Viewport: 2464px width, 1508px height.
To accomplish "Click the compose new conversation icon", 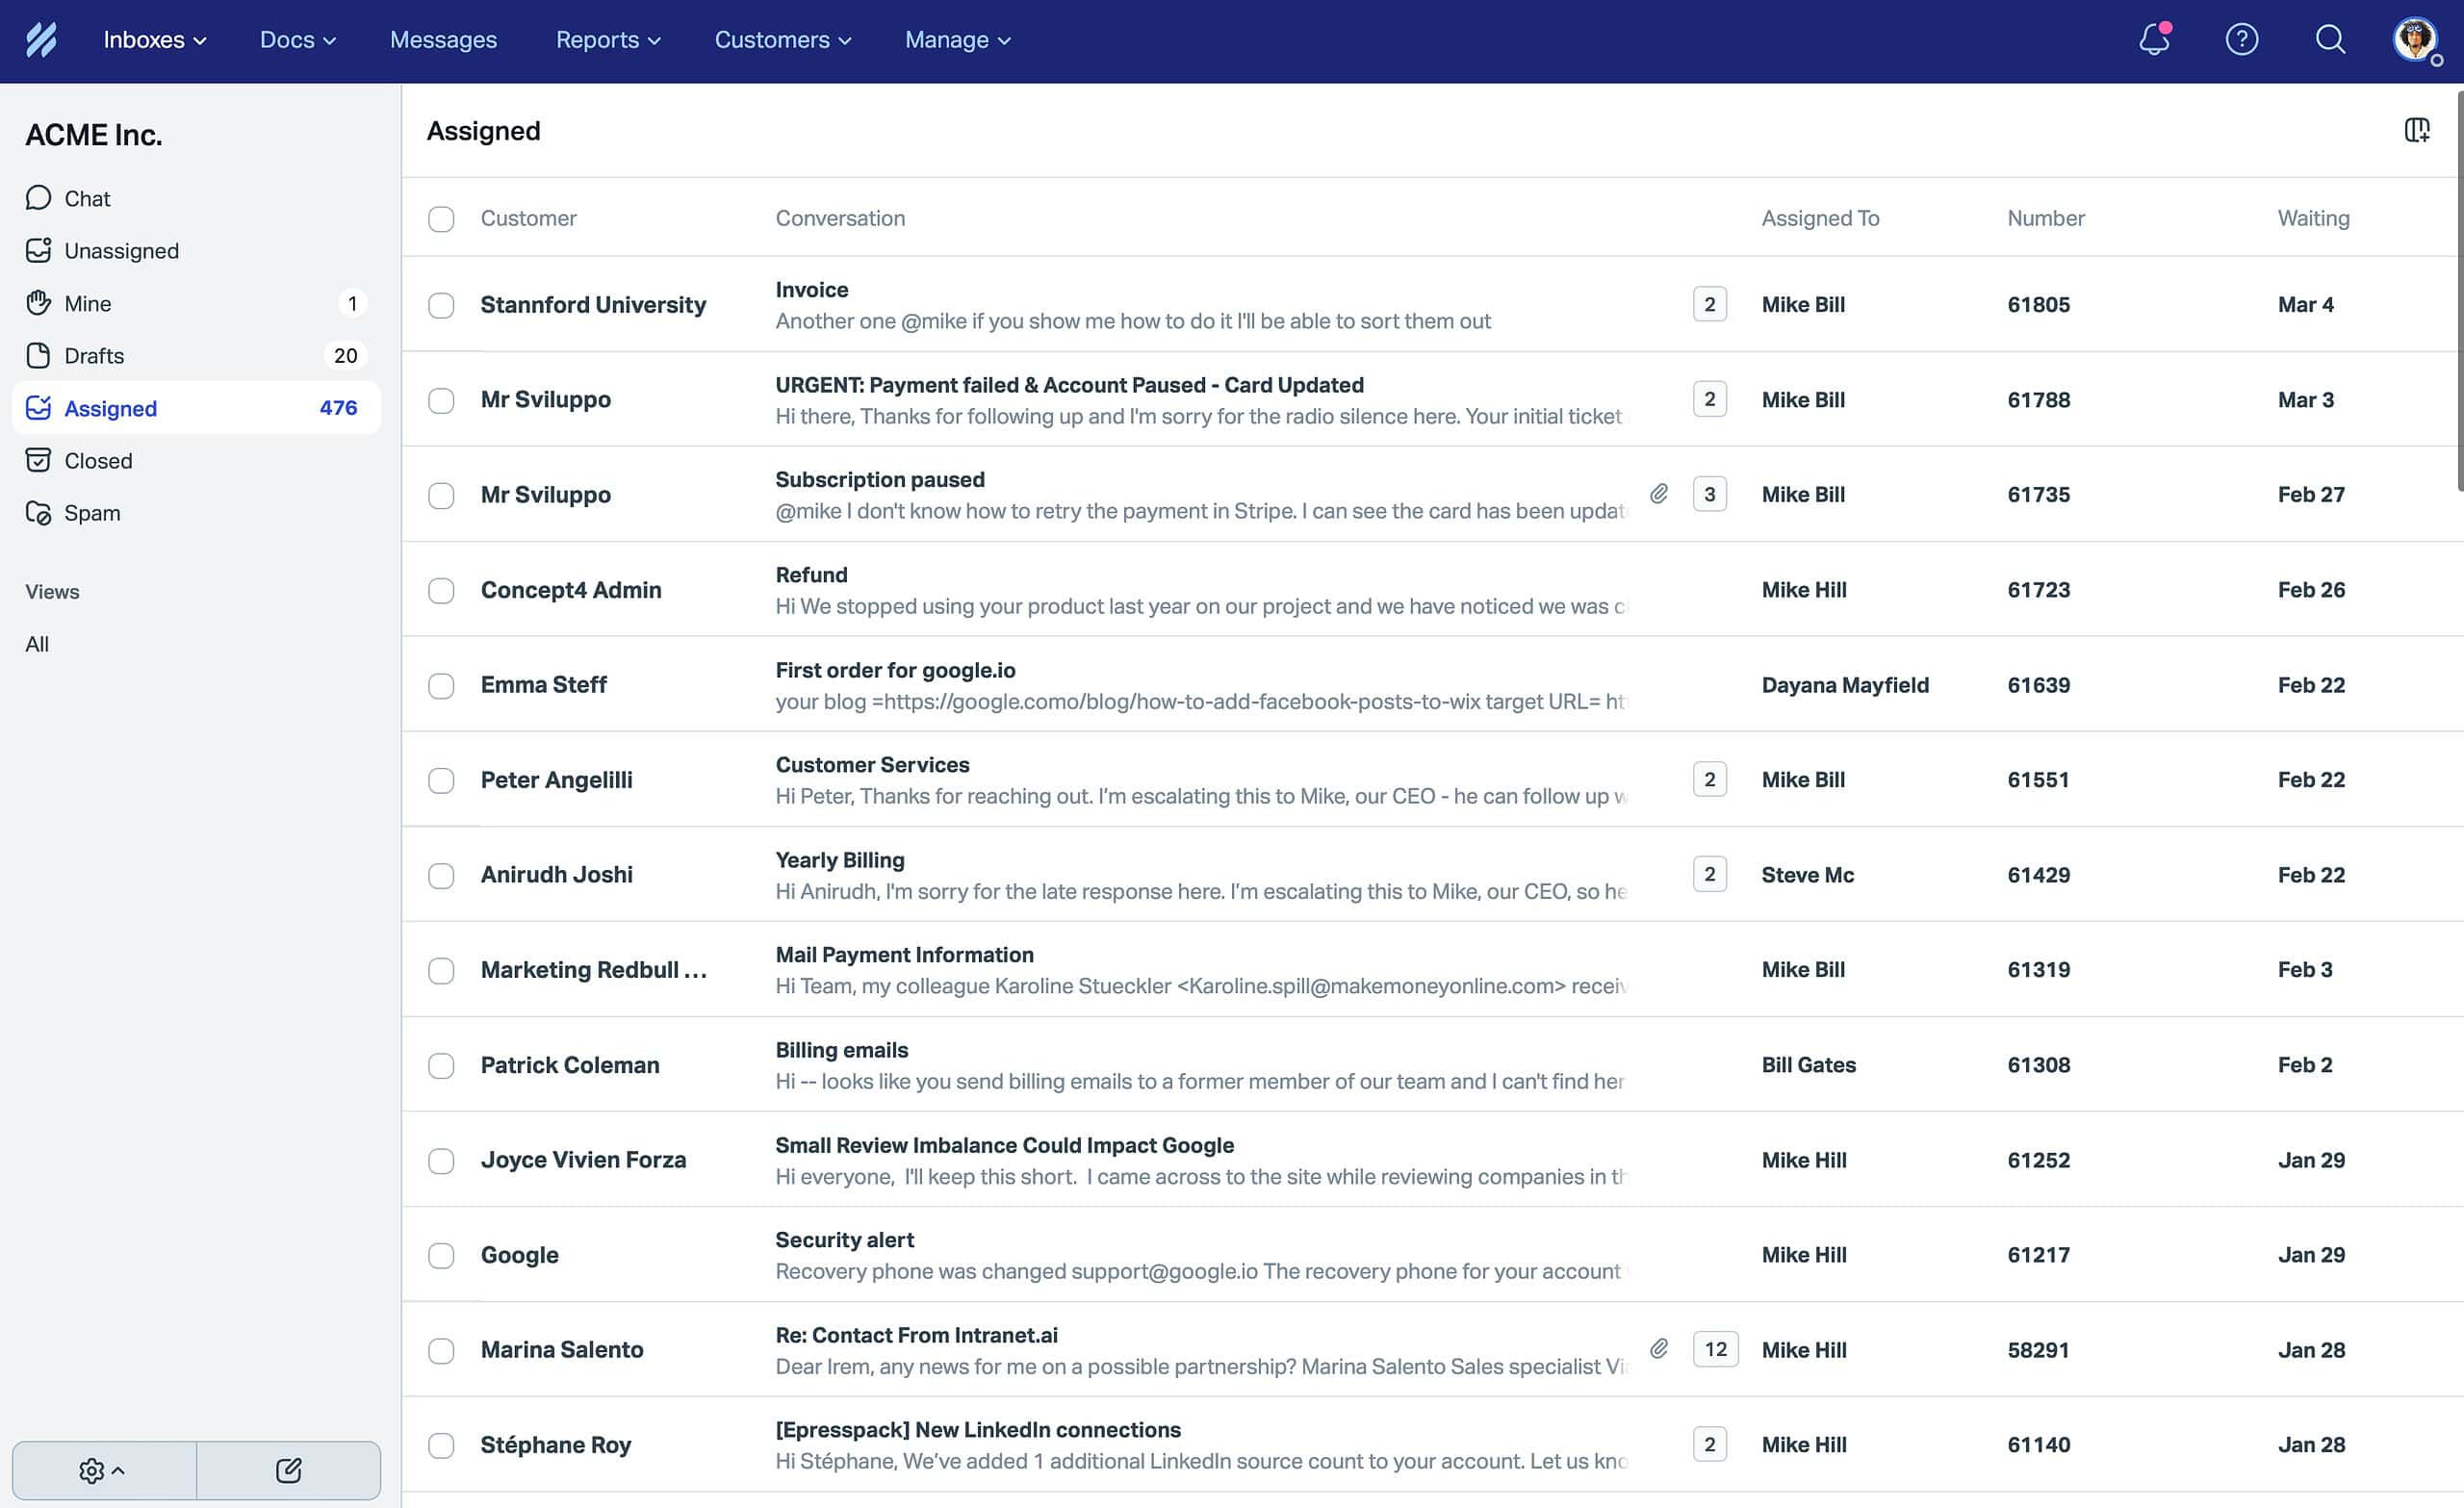I will tap(288, 1469).
